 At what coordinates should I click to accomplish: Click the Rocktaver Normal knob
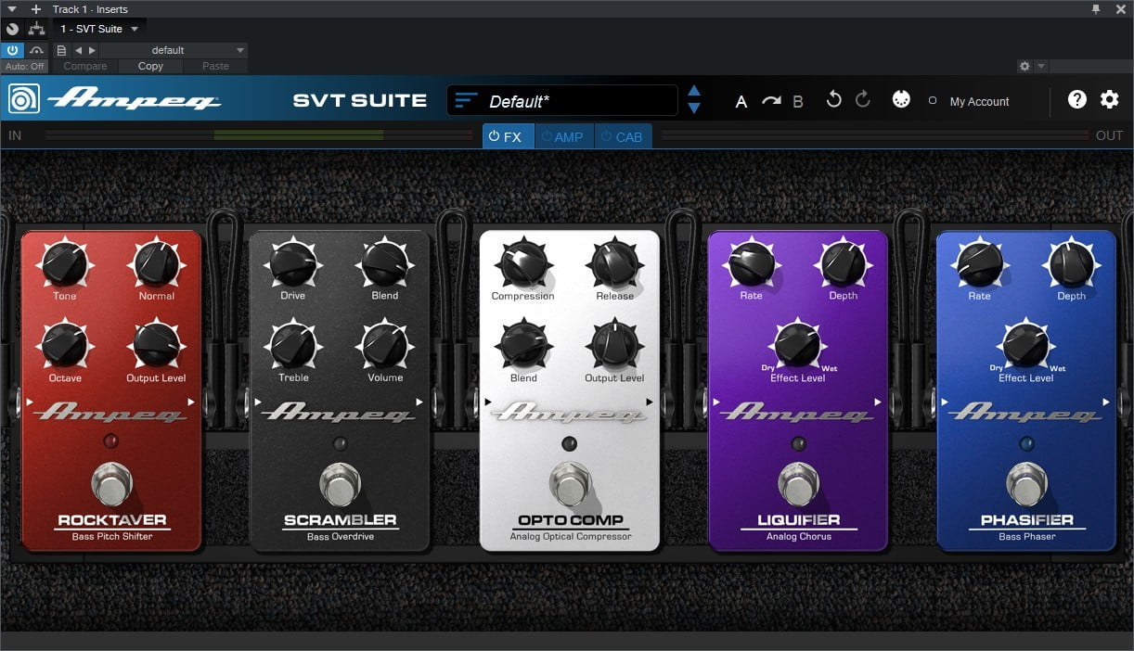(x=156, y=263)
